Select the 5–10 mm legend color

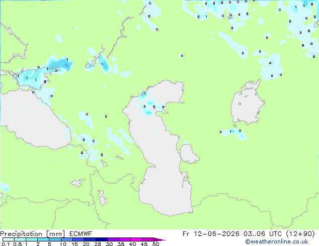55,239
